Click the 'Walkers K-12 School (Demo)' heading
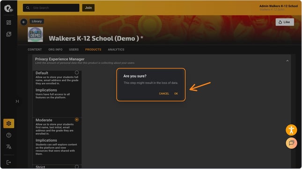The height and width of the screenshot is (169, 302). [x=96, y=39]
